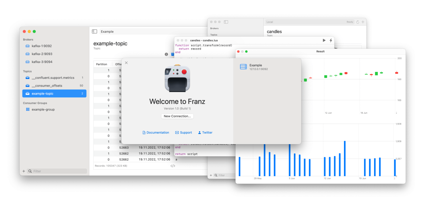Open the Documentation link

coord(156,133)
